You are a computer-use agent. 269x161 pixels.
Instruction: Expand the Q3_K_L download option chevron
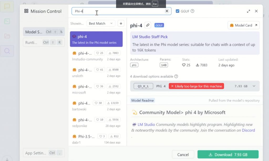click(x=254, y=86)
